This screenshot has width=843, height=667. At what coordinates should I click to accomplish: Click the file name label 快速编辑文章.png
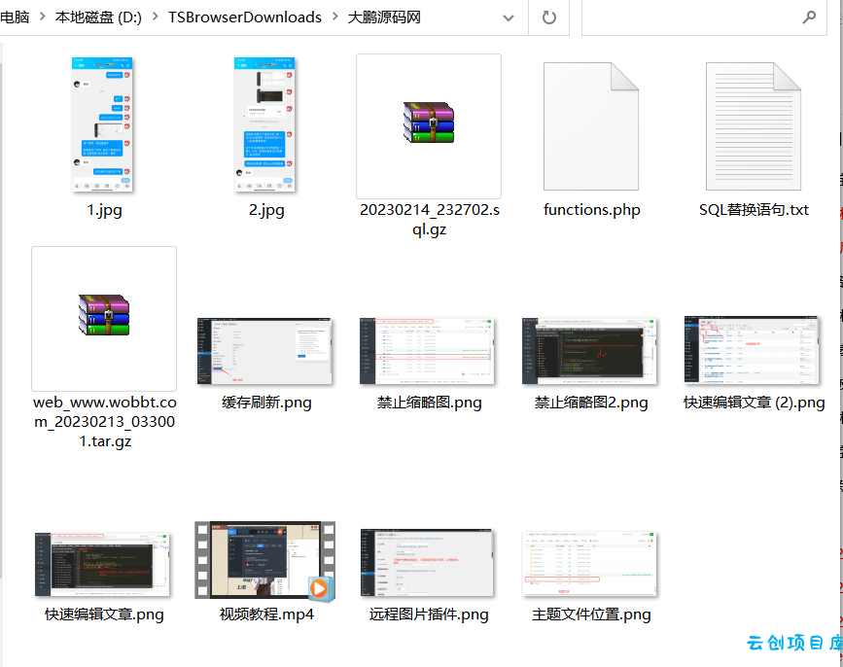click(104, 614)
